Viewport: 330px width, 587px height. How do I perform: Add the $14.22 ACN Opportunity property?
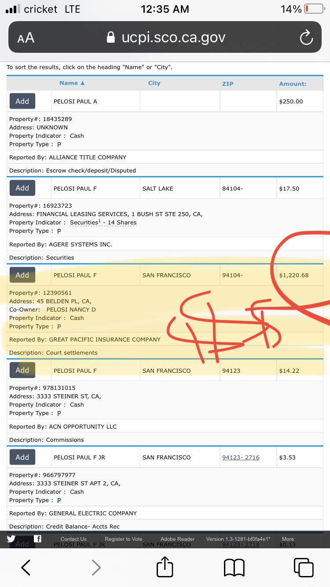(x=22, y=370)
